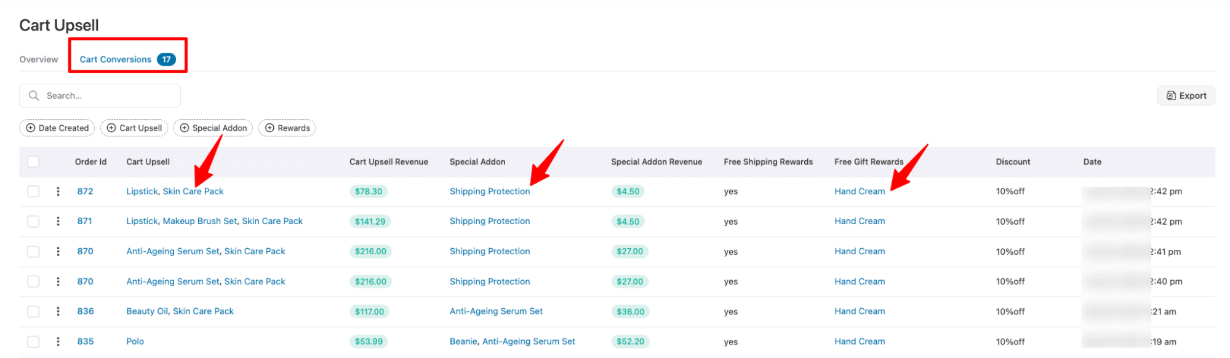Open three-dot menu for order 872
The image size is (1230, 358).
pyautogui.click(x=58, y=192)
